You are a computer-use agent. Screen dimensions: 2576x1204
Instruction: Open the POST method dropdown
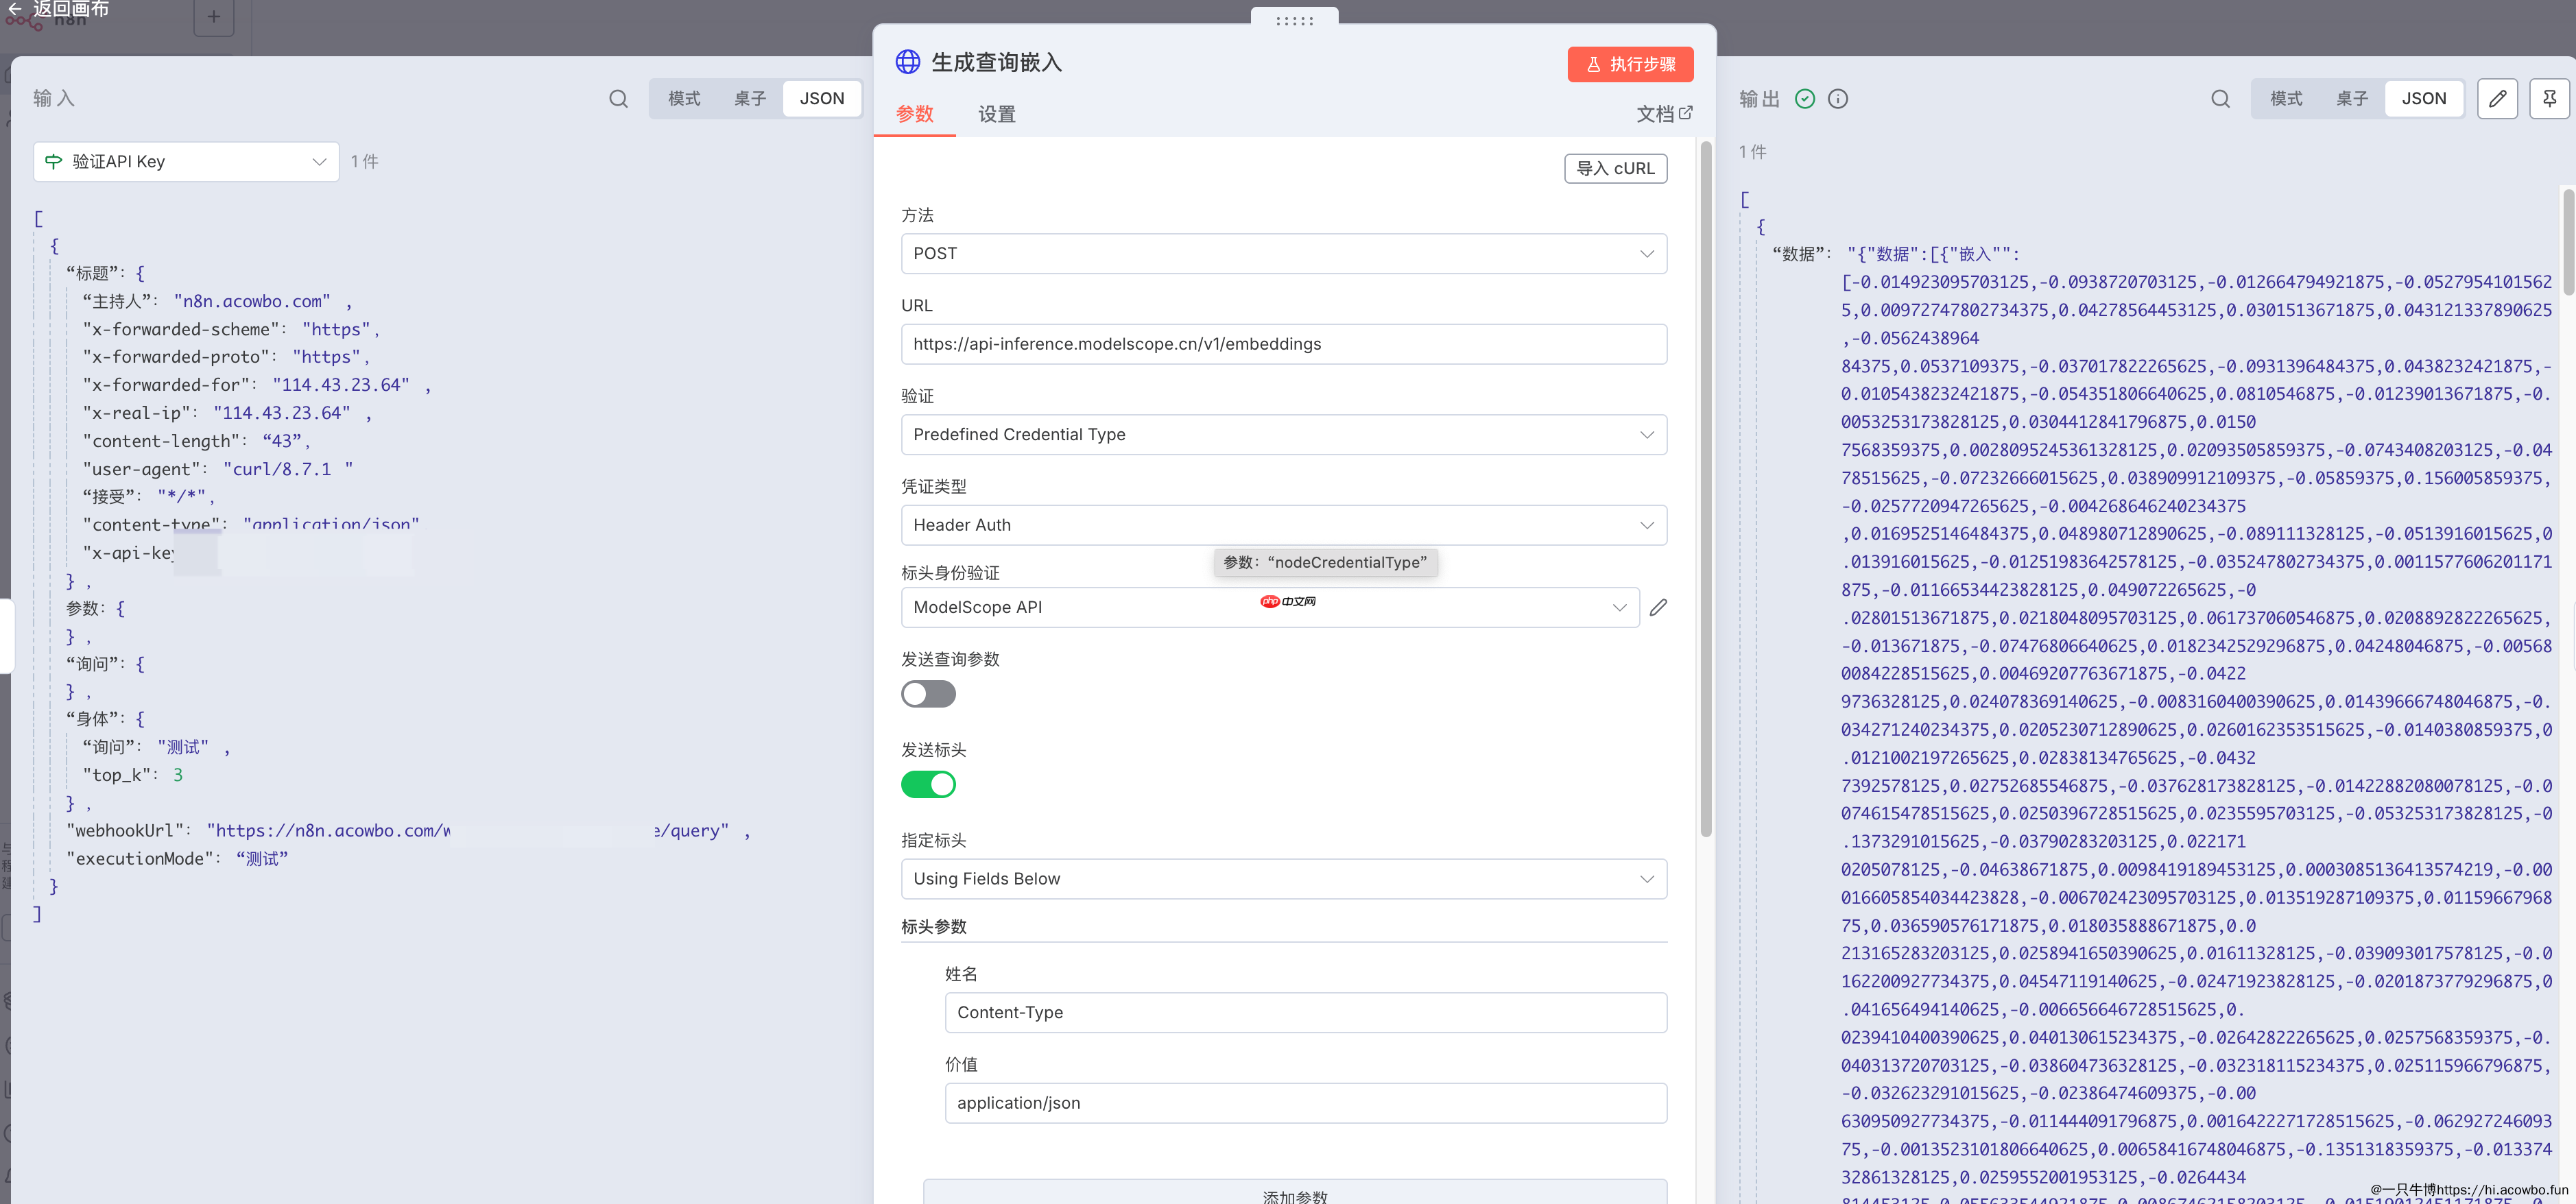[x=1283, y=253]
